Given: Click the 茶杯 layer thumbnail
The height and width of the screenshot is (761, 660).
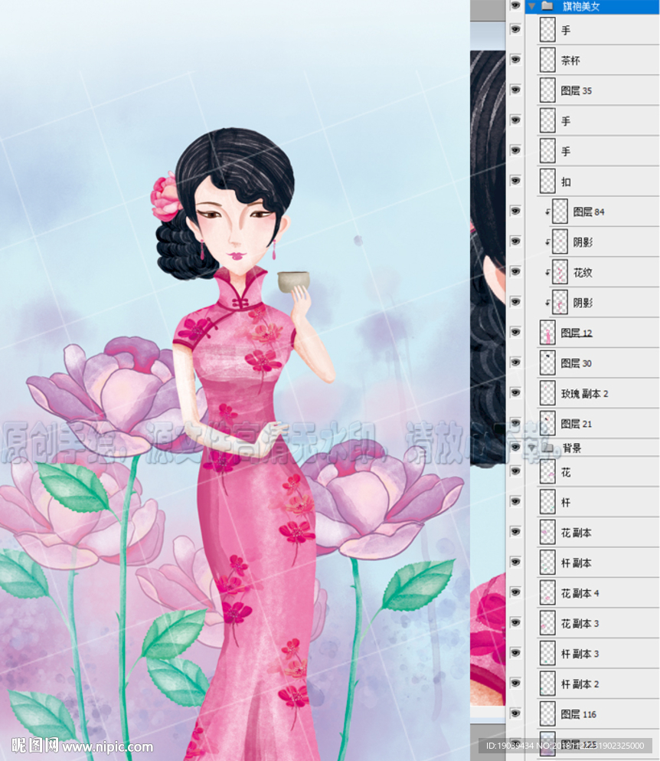Looking at the screenshot, I should [547, 61].
